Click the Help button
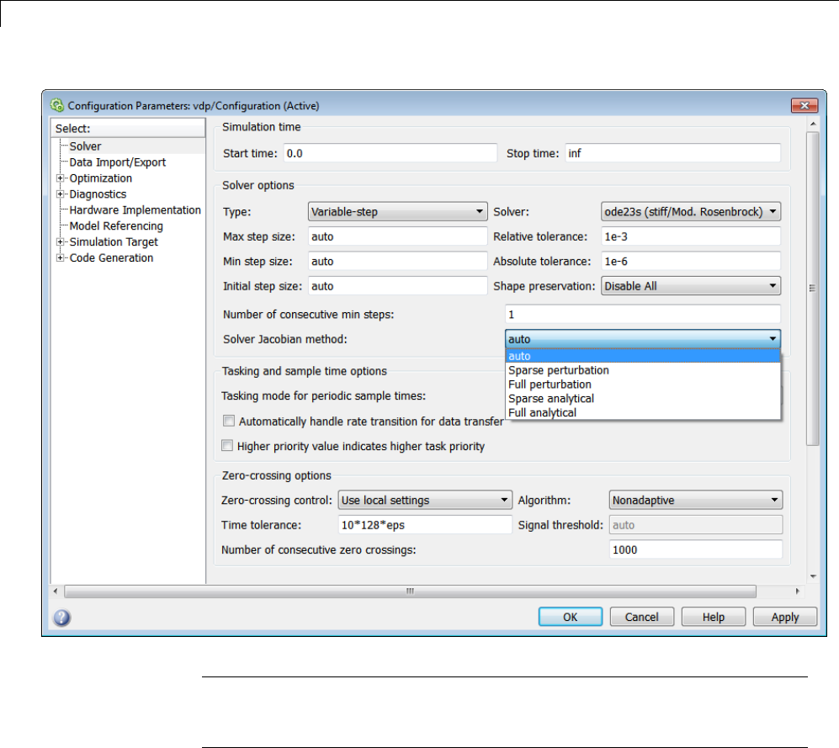The height and width of the screenshot is (748, 839). [714, 617]
